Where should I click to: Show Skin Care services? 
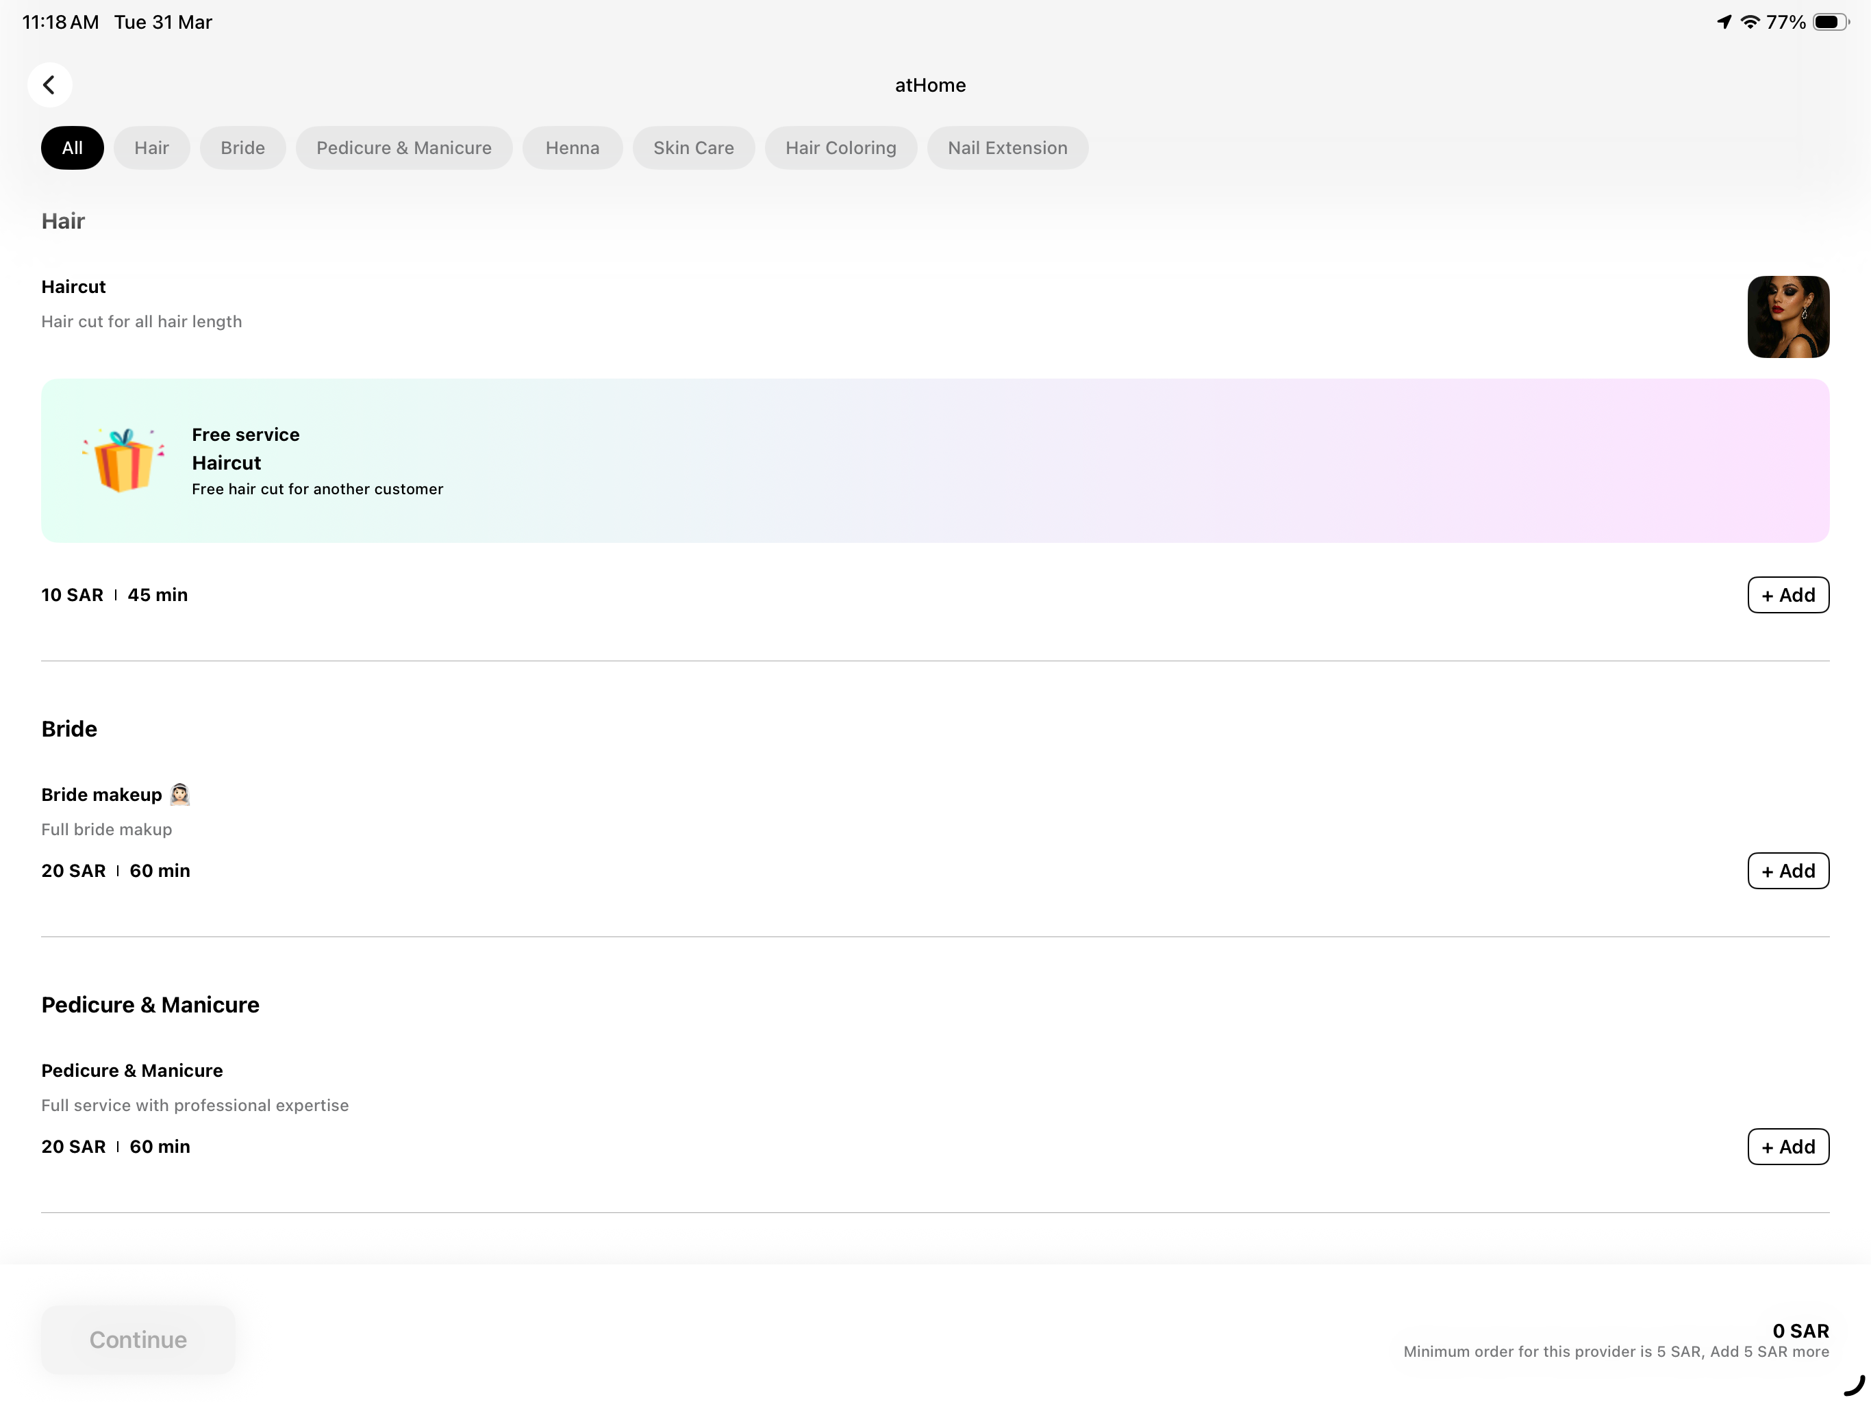[694, 148]
